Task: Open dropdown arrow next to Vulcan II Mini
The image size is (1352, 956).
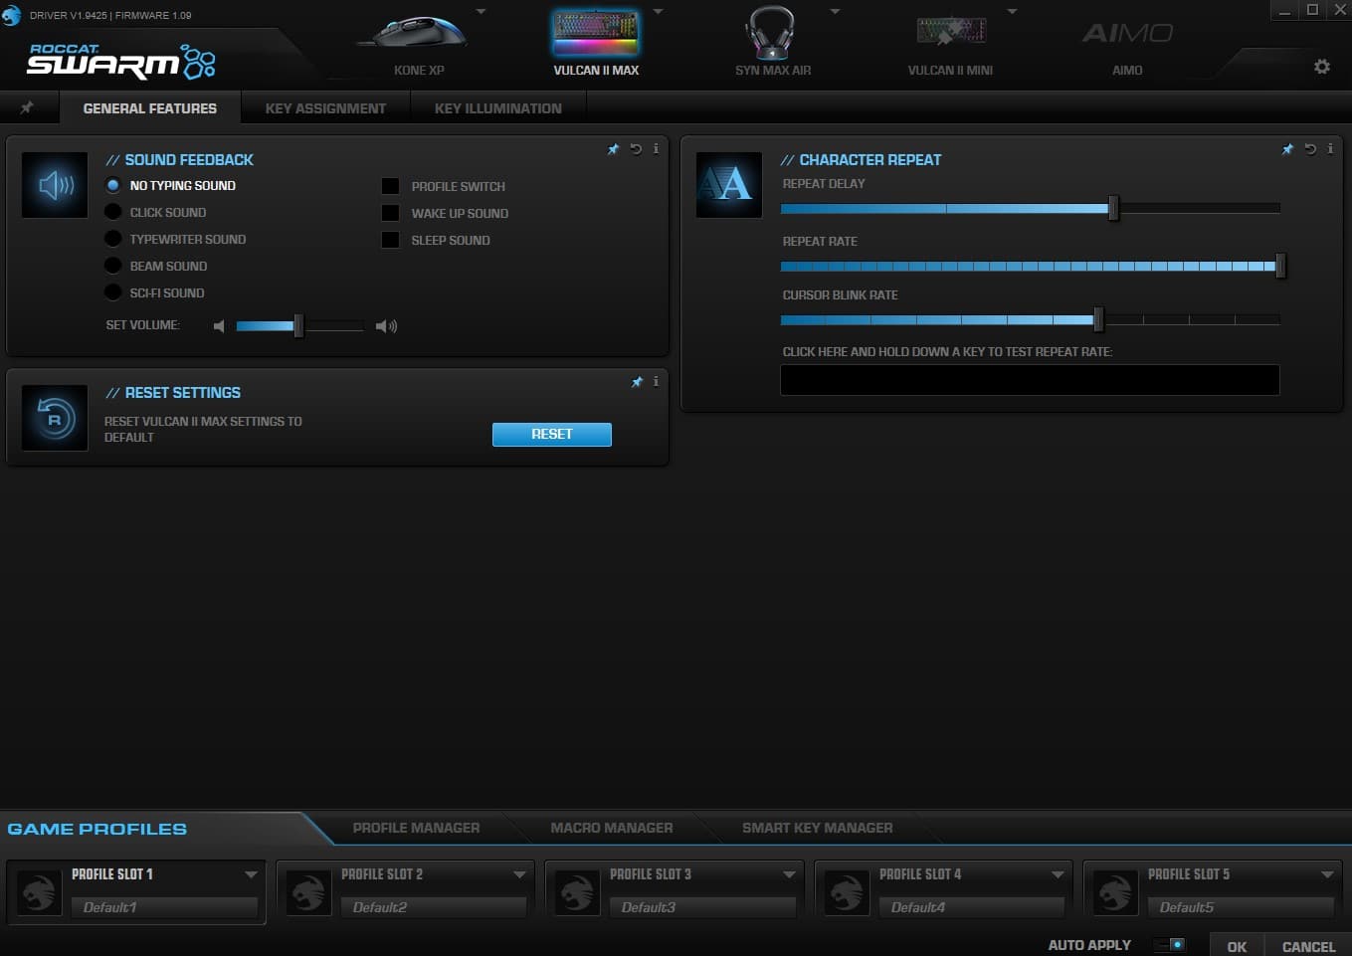Action: point(1012,12)
